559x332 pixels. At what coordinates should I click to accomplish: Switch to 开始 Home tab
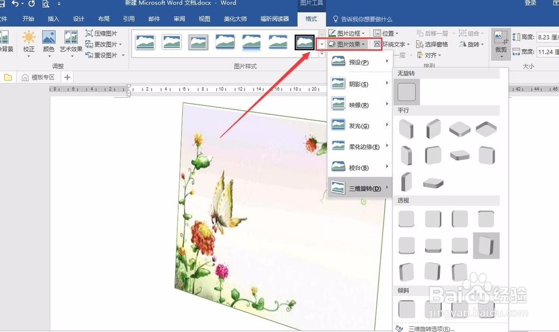point(28,18)
